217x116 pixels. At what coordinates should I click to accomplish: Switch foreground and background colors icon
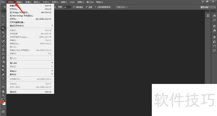click(x=4, y=99)
